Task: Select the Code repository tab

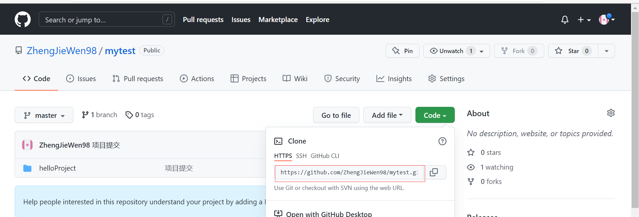Action: [36, 79]
